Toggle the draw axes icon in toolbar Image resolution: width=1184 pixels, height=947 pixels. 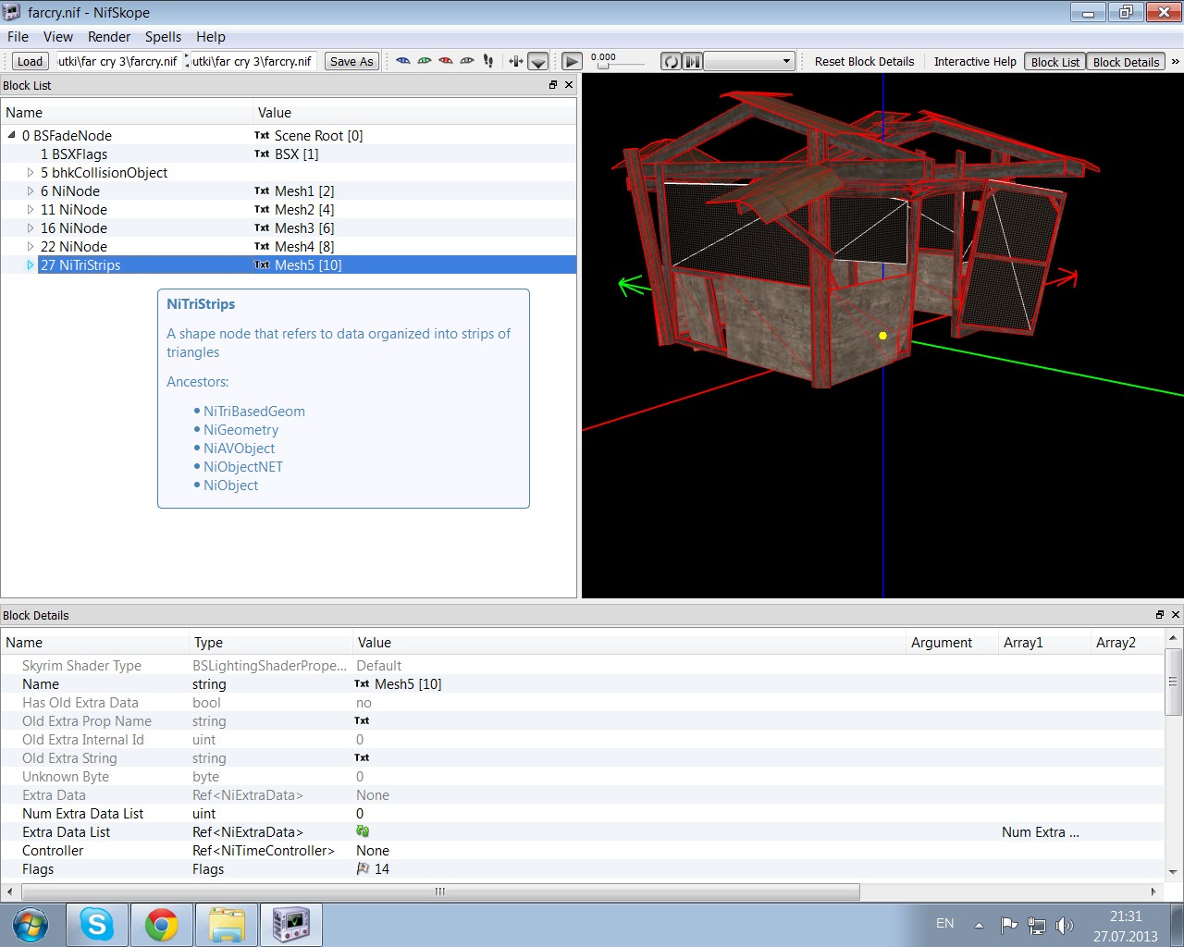[x=516, y=61]
